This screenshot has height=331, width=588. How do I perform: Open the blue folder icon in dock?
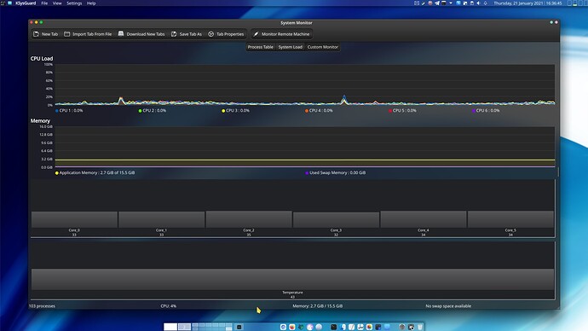tap(387, 327)
